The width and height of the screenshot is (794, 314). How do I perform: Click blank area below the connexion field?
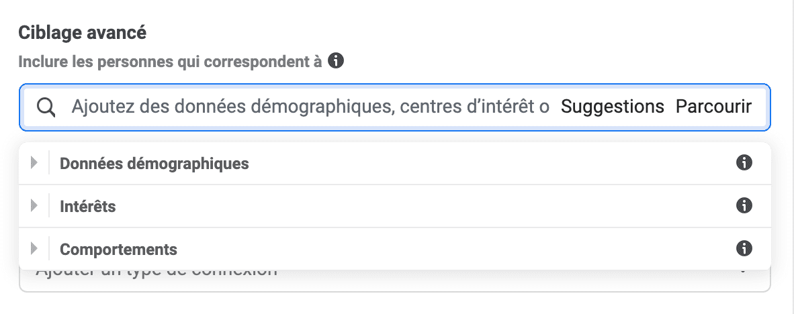pyautogui.click(x=395, y=303)
